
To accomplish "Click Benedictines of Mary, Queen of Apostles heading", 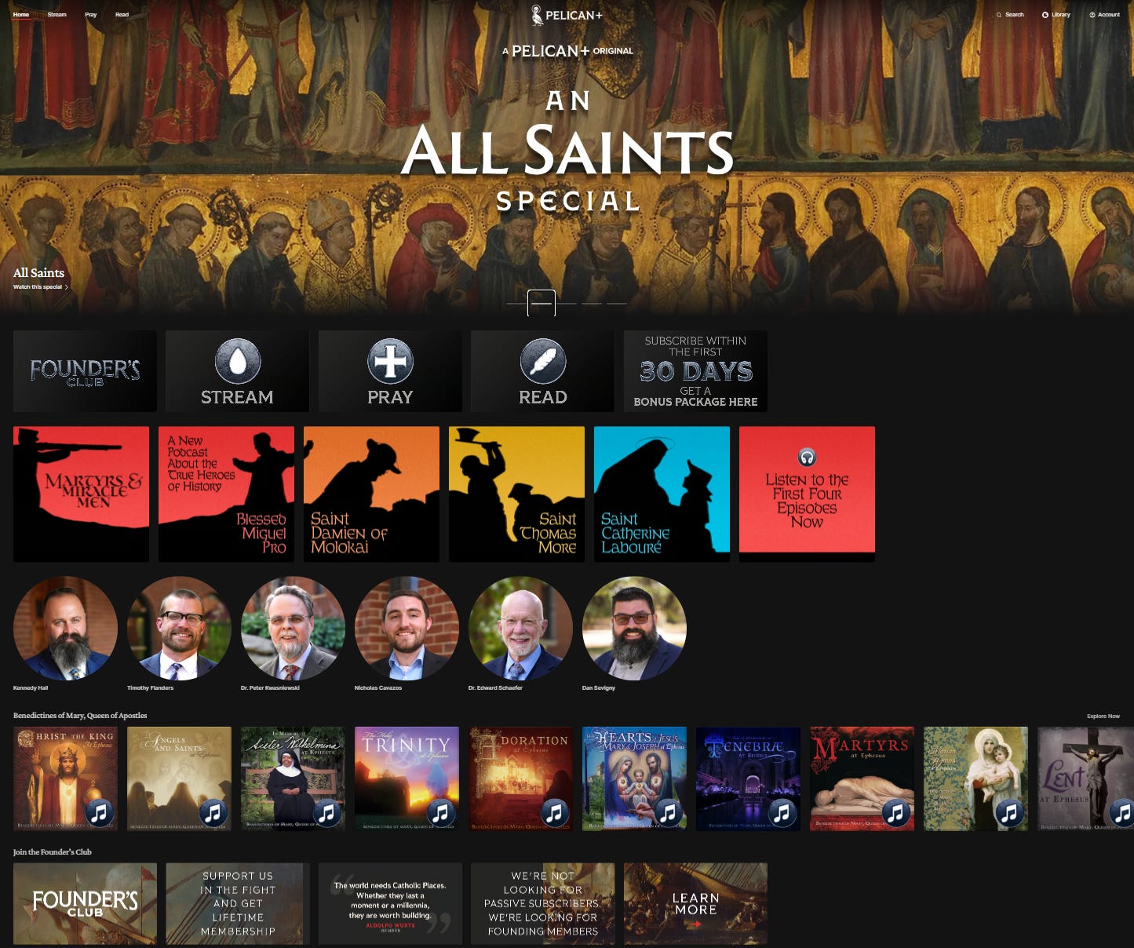I will (x=80, y=716).
